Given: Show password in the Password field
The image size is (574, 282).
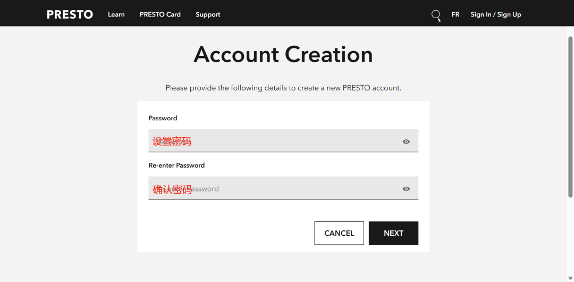Looking at the screenshot, I should pyautogui.click(x=406, y=142).
